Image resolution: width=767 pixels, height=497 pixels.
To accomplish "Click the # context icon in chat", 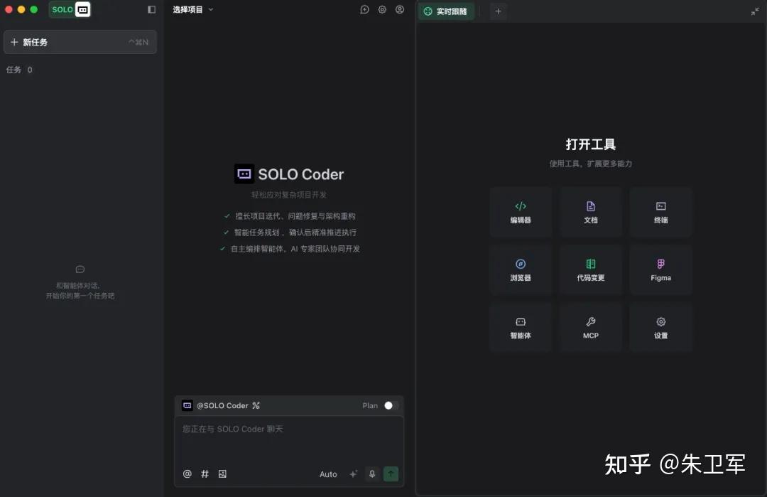I will (204, 474).
